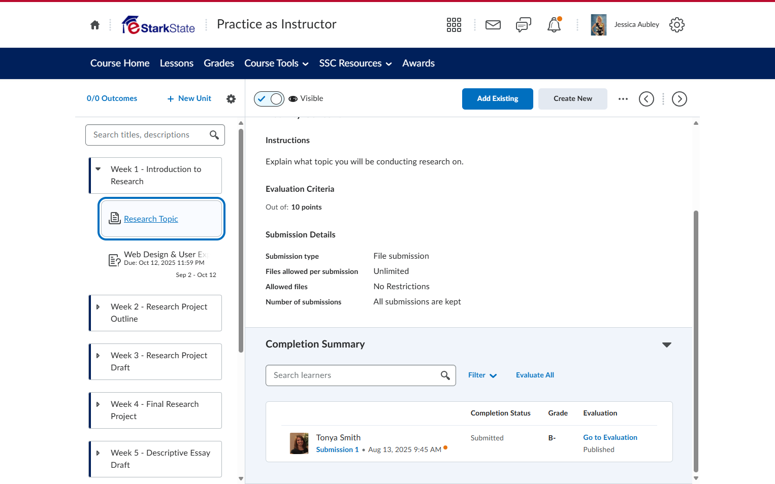Open the SSC Resources menu

click(356, 63)
